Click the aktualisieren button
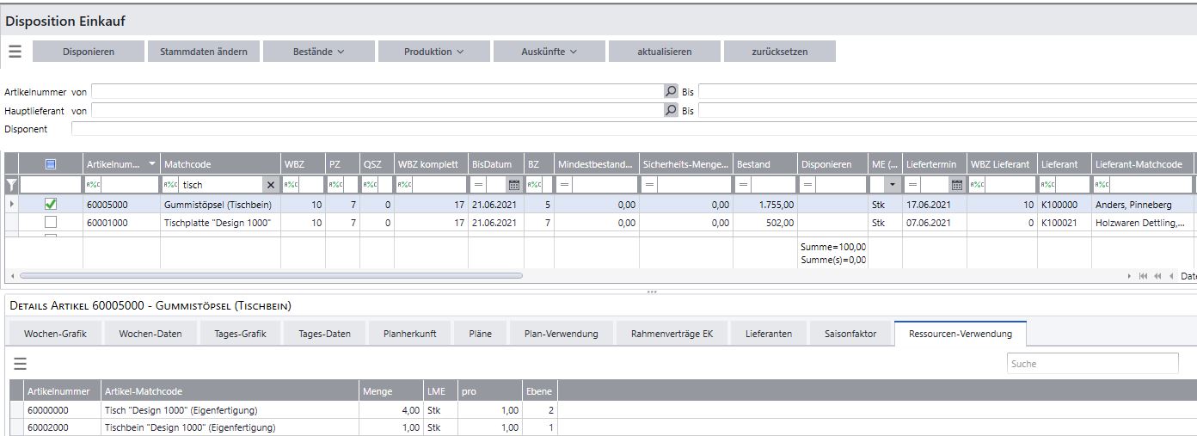Viewport: 1197px width, 436px height. click(664, 52)
